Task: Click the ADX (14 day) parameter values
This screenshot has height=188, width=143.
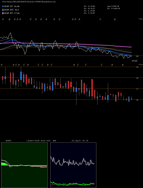Action: (x=80, y=141)
